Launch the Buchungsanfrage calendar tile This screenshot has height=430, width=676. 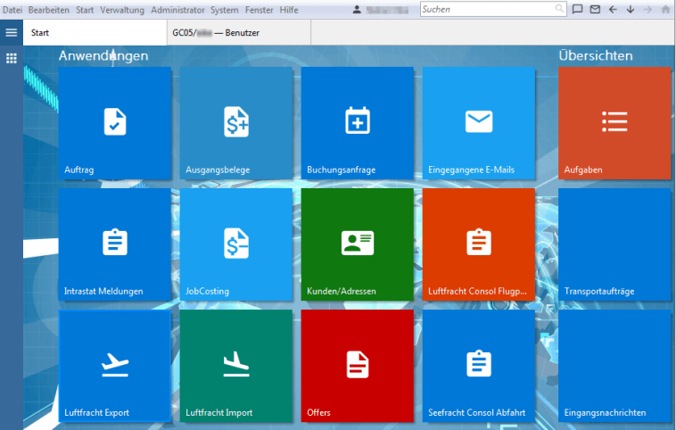(x=357, y=123)
